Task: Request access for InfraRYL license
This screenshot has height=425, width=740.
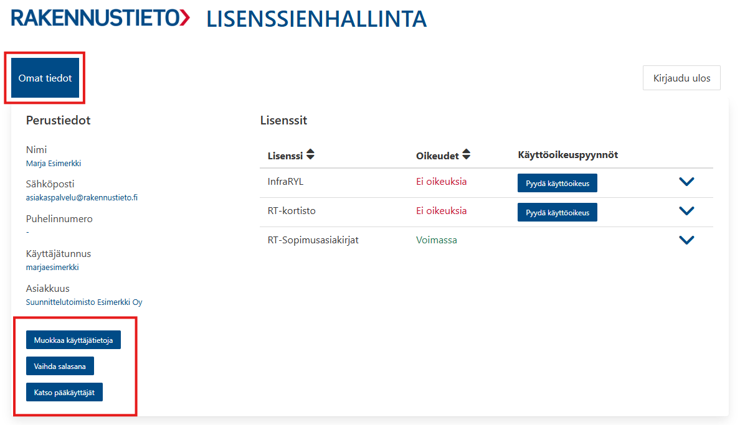Action: tap(557, 183)
